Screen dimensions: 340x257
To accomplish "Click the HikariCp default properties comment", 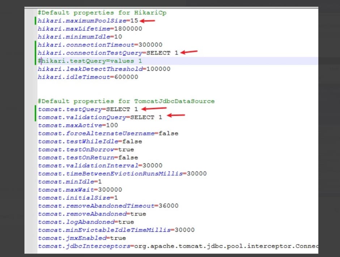I will (x=102, y=13).
